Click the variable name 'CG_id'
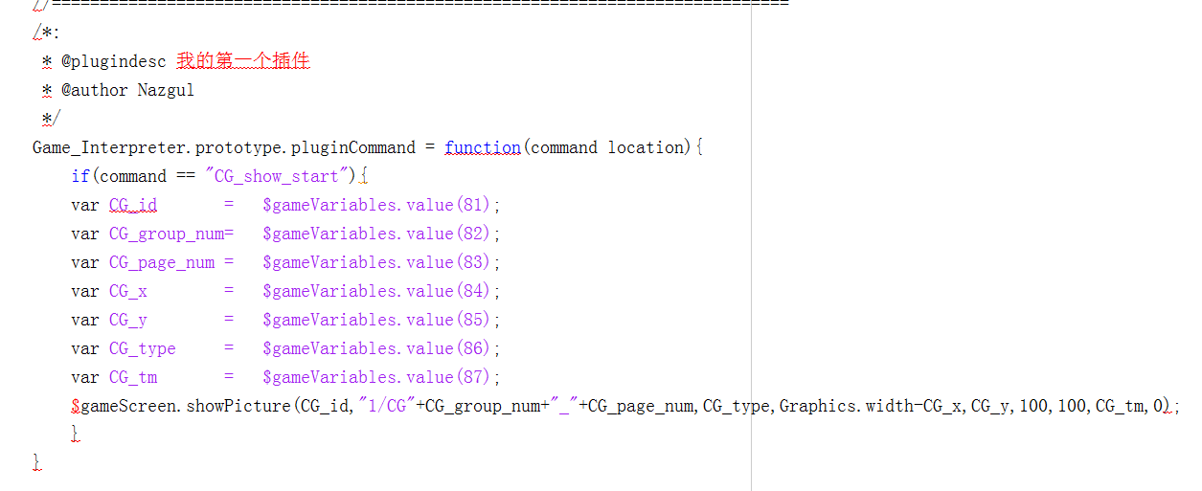 pyautogui.click(x=133, y=205)
